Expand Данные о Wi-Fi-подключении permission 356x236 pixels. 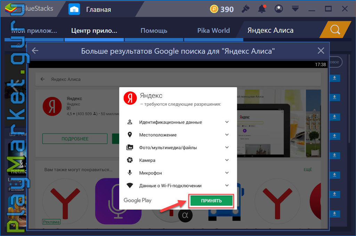pos(227,186)
